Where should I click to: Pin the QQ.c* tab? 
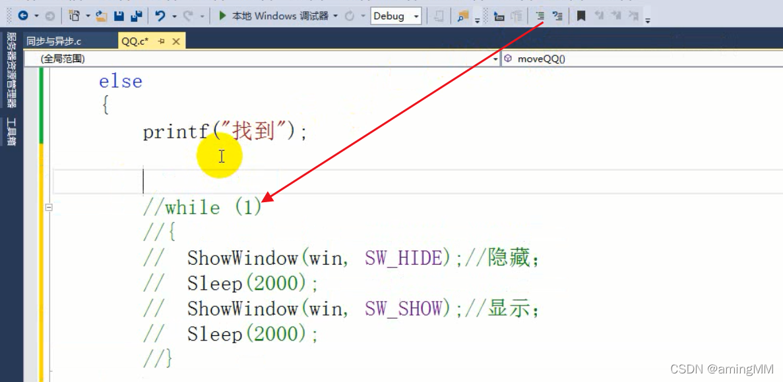pos(162,42)
